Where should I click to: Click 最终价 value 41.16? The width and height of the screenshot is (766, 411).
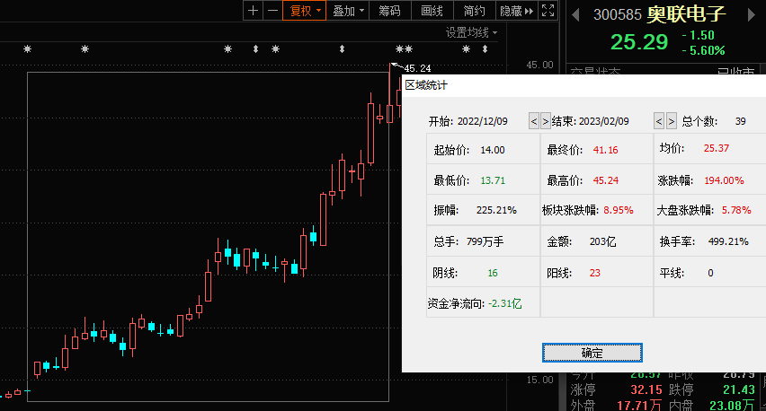605,150
